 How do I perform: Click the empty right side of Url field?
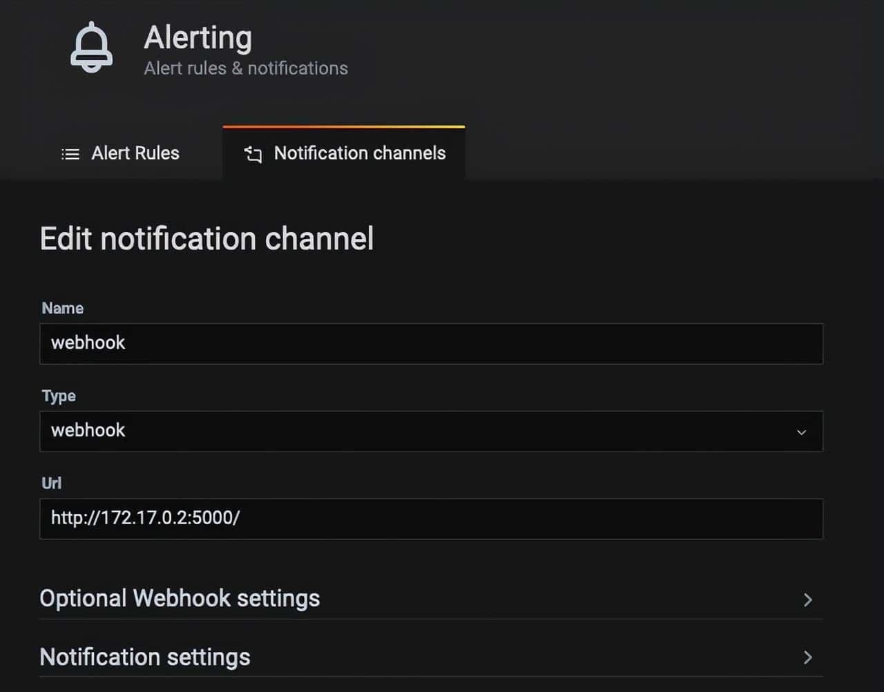622,519
